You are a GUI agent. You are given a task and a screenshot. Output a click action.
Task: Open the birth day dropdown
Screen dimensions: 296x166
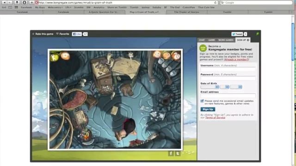(x=224, y=87)
